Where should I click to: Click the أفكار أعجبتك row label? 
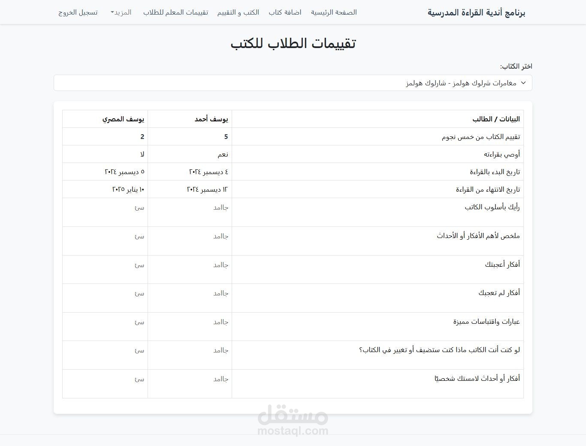tap(502, 265)
